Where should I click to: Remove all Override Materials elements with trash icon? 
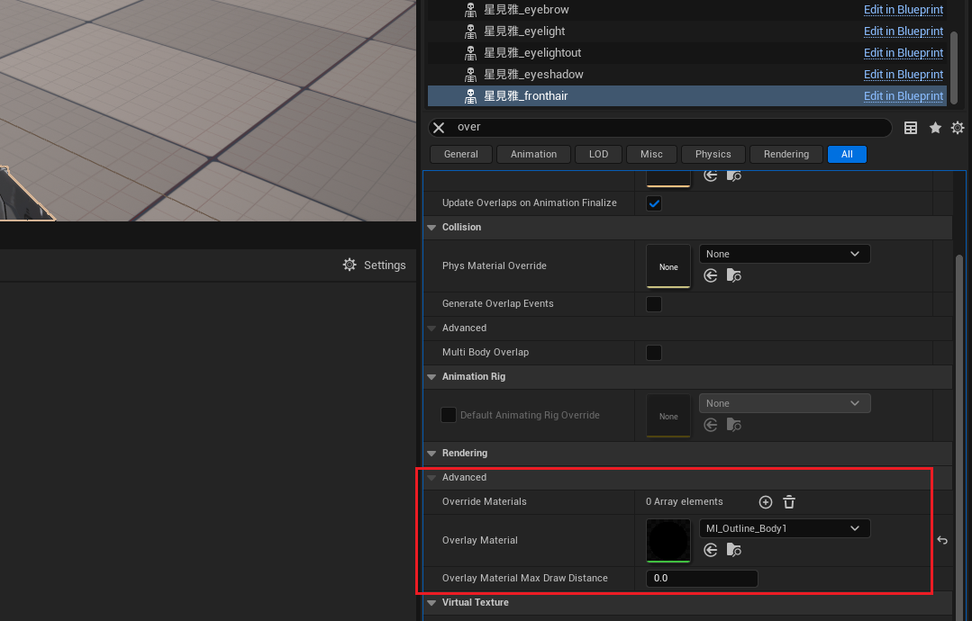click(788, 502)
